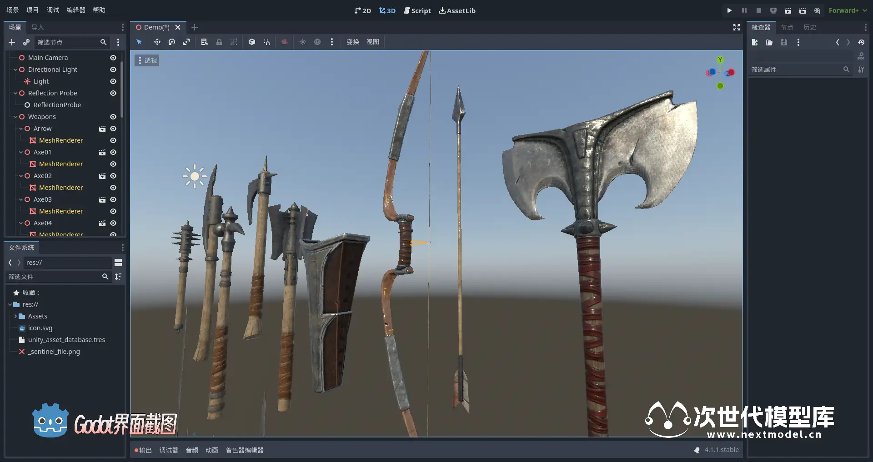This screenshot has width=873, height=462.
Task: Select the Rotate mode tool
Action: 172,42
